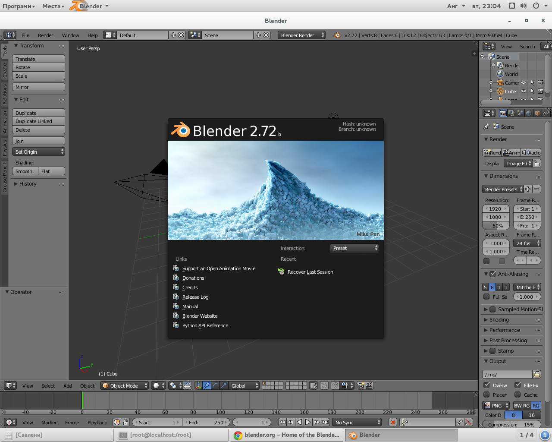Open the Object Mode dropdown
The width and height of the screenshot is (552, 442).
click(125, 385)
